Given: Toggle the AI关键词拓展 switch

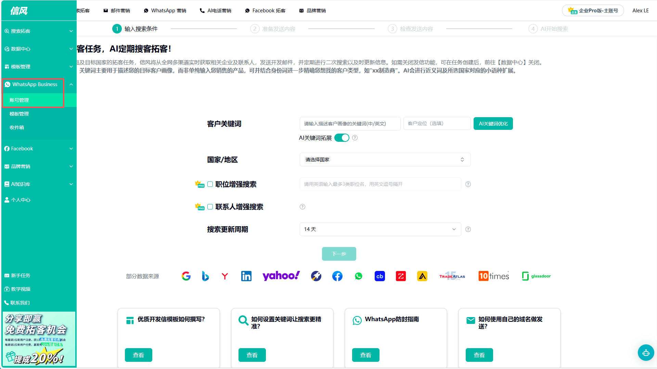Looking at the screenshot, I should tap(342, 138).
